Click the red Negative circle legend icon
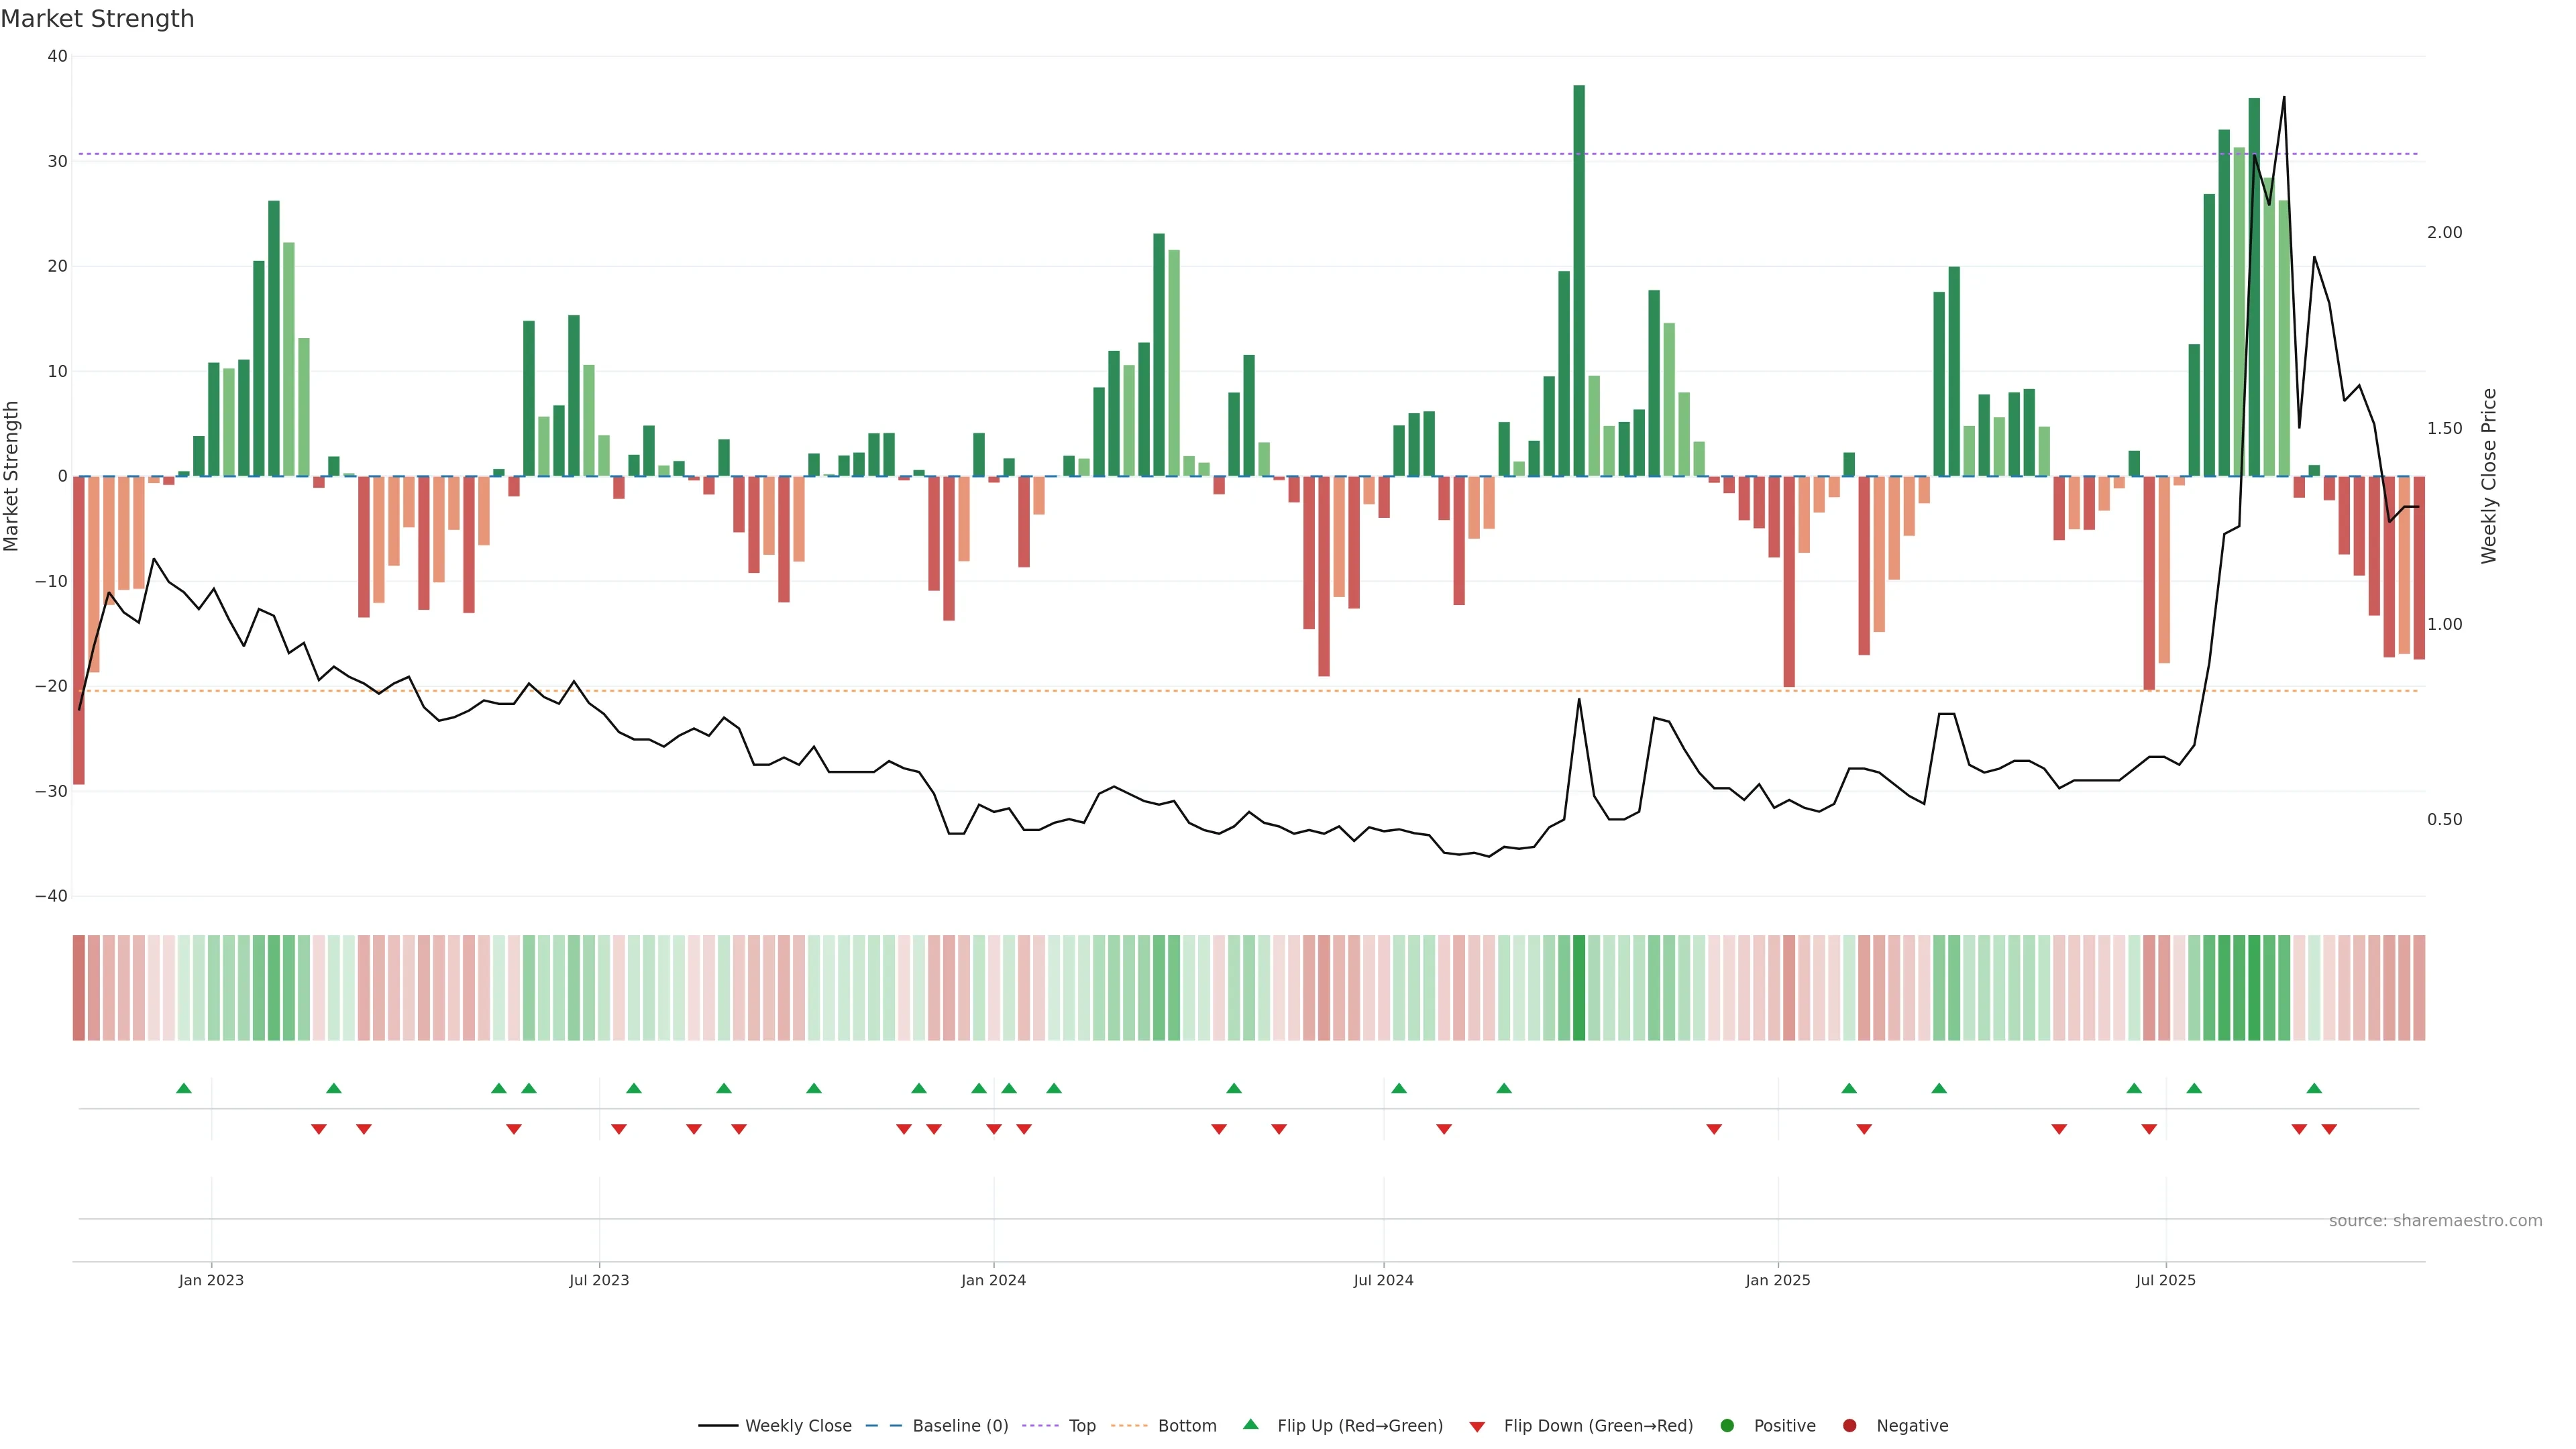This screenshot has height=1449, width=2576. pyautogui.click(x=1849, y=1425)
